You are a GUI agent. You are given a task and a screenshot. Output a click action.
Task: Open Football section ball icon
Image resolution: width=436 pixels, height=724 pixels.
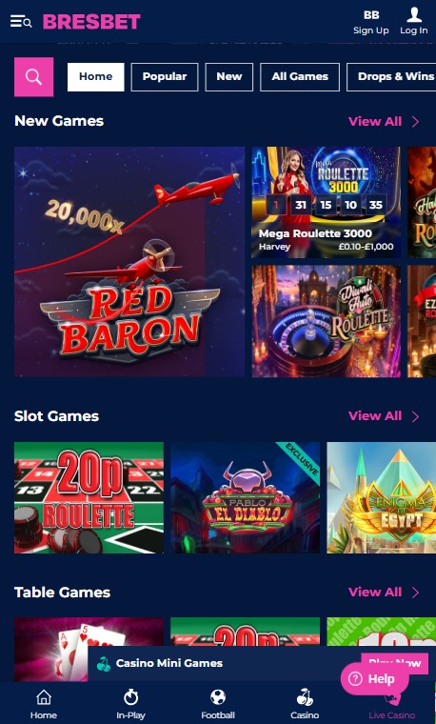[218, 696]
